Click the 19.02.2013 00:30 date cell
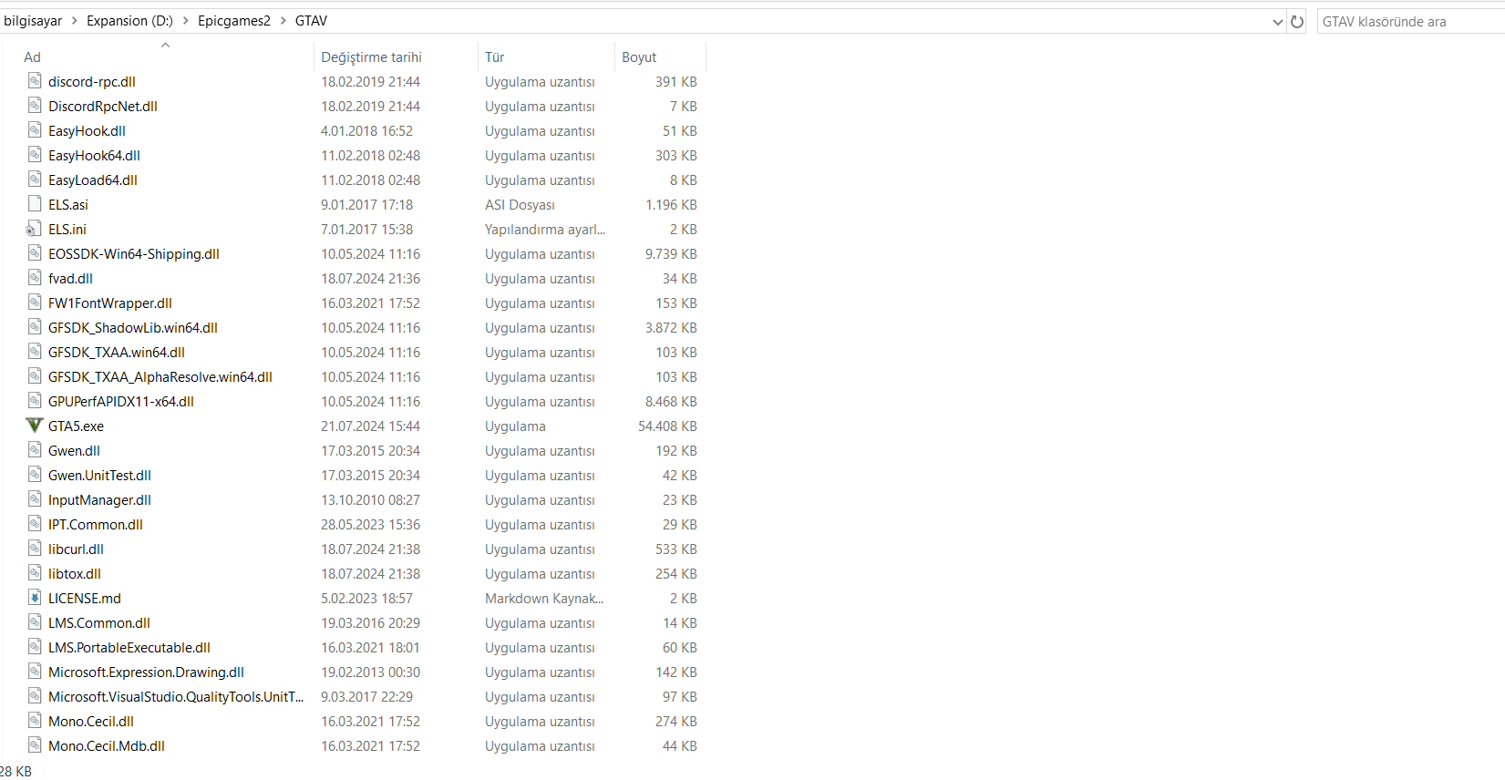This screenshot has width=1505, height=780. [x=370, y=672]
